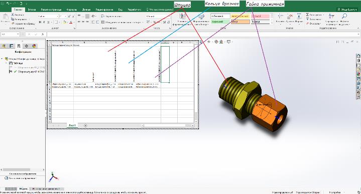
Task: Toggle Wrap Text (Перенести текст)
Action: pos(112,17)
